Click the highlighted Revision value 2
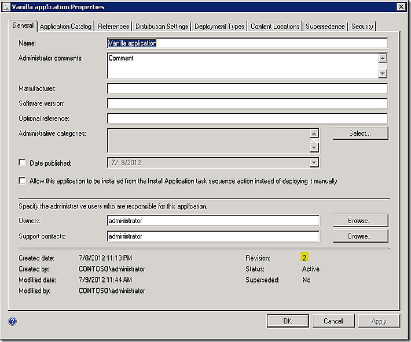 [x=304, y=258]
